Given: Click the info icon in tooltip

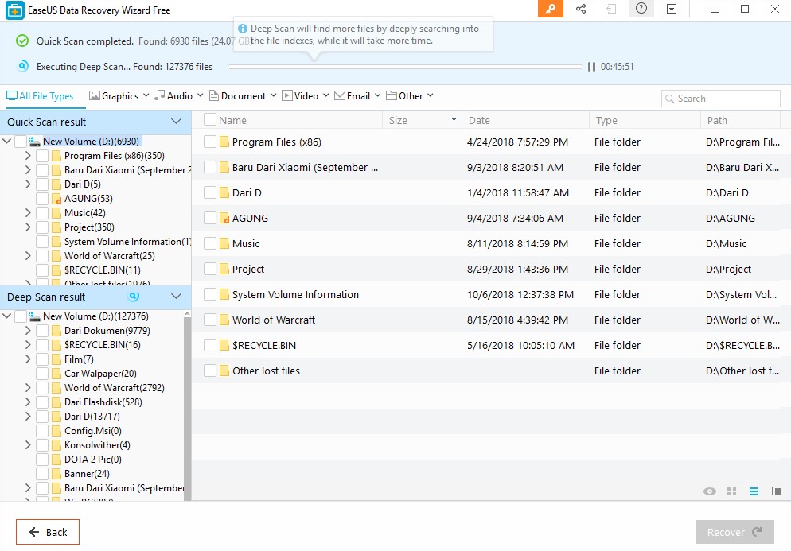Looking at the screenshot, I should coord(243,29).
